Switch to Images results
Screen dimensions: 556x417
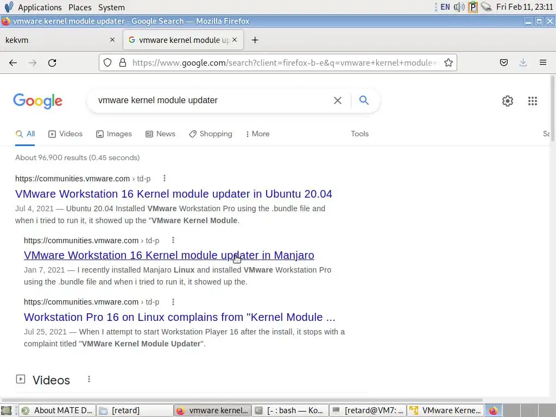tap(114, 134)
